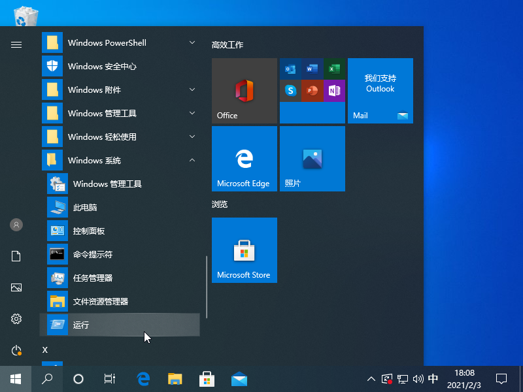Screen dimensions: 523x392
Task: Open 控制面板 (Control Panel)
Action: (120, 231)
